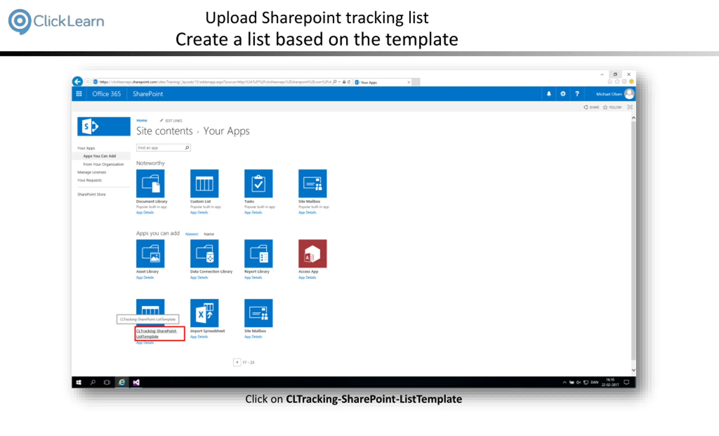719x436 pixels.
Task: Click the search magnifier in Find an app
Action: [x=187, y=148]
